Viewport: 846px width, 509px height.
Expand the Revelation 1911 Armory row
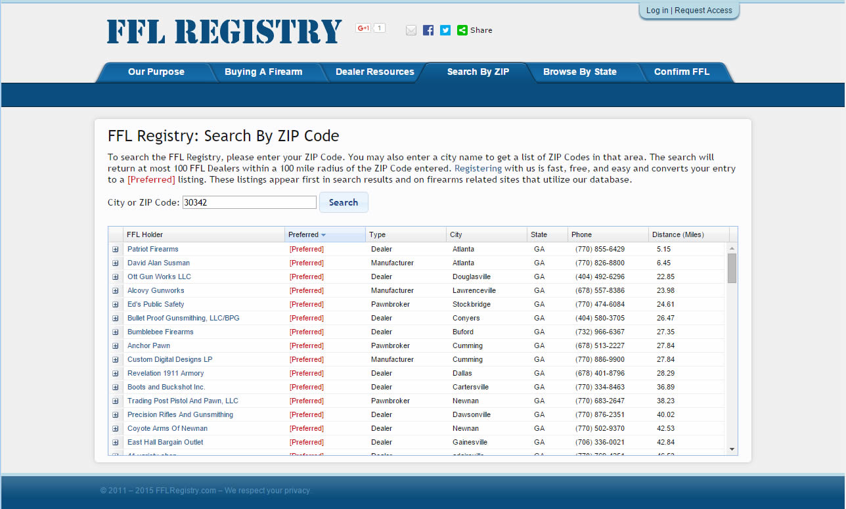[116, 374]
